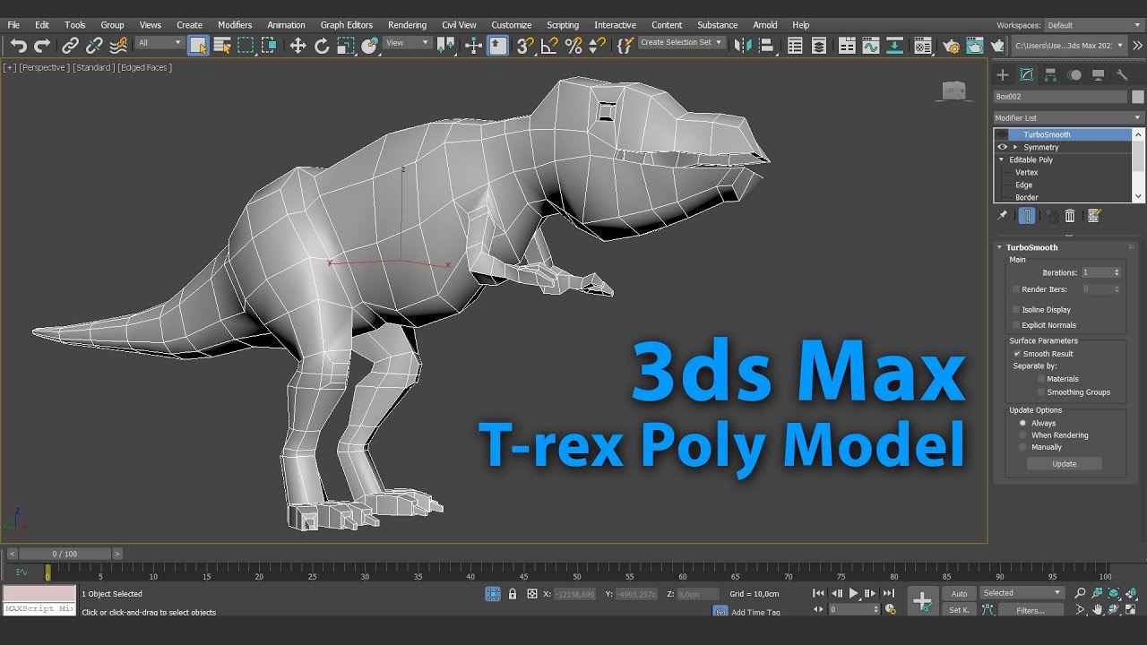Screen dimensions: 1147x645
Task: Click the Undo arrow icon
Action: (x=18, y=46)
